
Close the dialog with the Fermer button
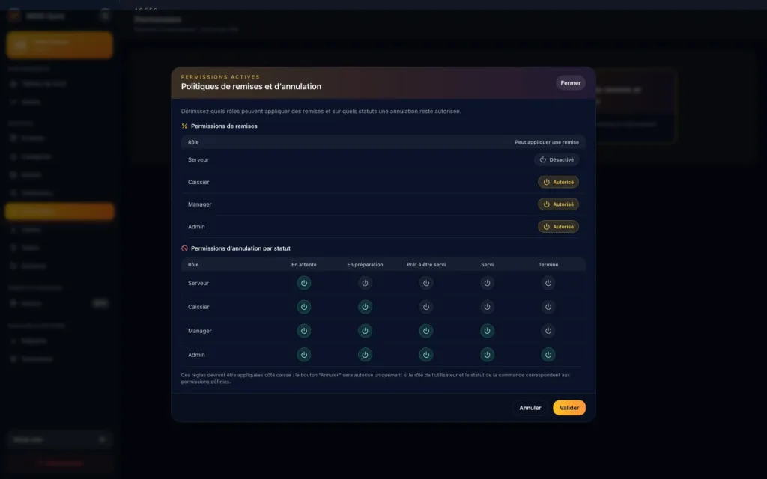point(570,83)
